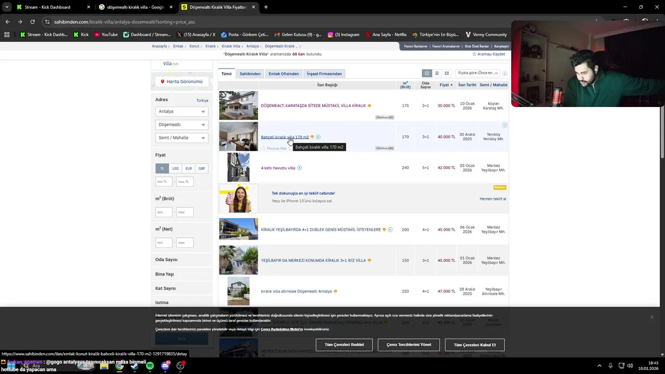
Task: Go back with the browser back arrow
Action: coord(7,22)
